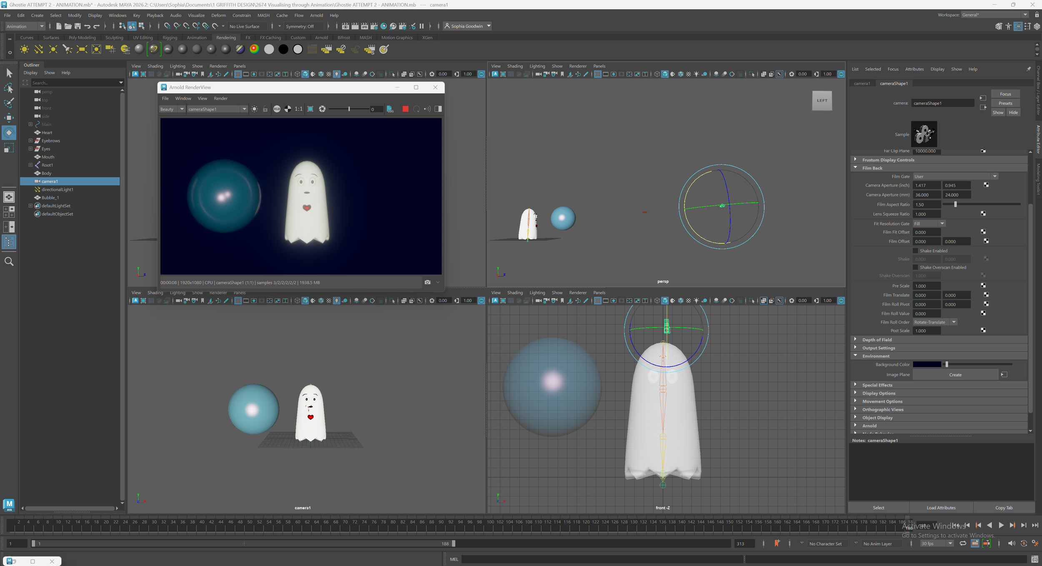The width and height of the screenshot is (1042, 566).
Task: Expand the Eyebrows group in Outliner
Action: tap(30, 141)
